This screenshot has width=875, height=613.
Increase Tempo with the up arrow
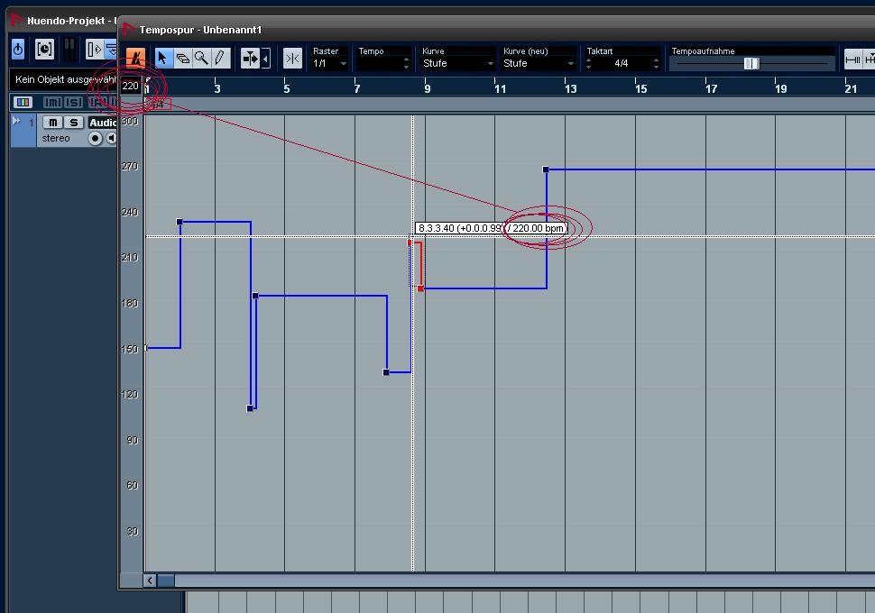tap(406, 60)
